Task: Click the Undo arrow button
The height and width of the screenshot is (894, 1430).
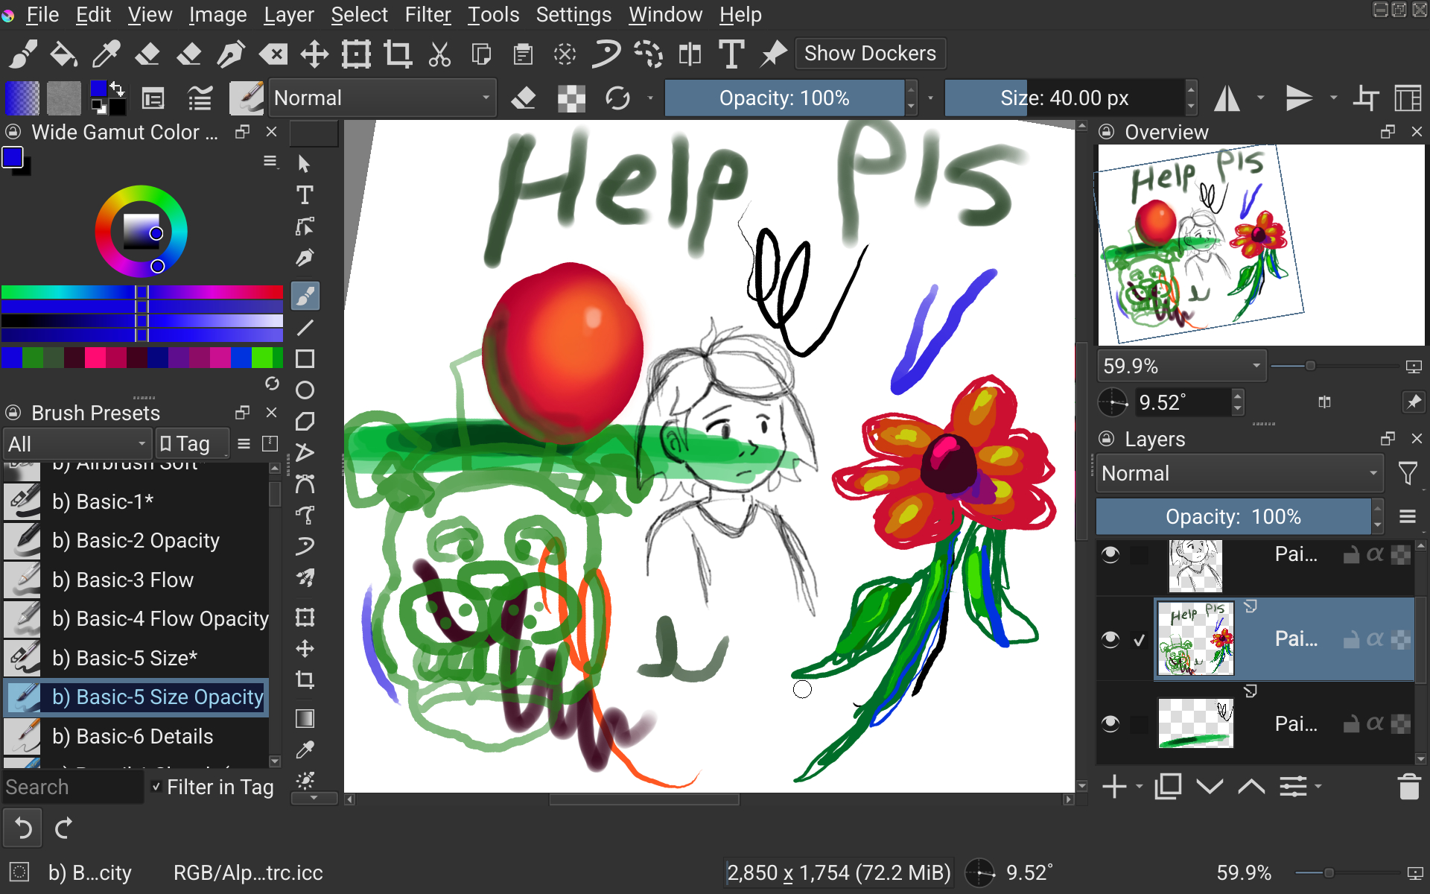Action: pyautogui.click(x=22, y=828)
